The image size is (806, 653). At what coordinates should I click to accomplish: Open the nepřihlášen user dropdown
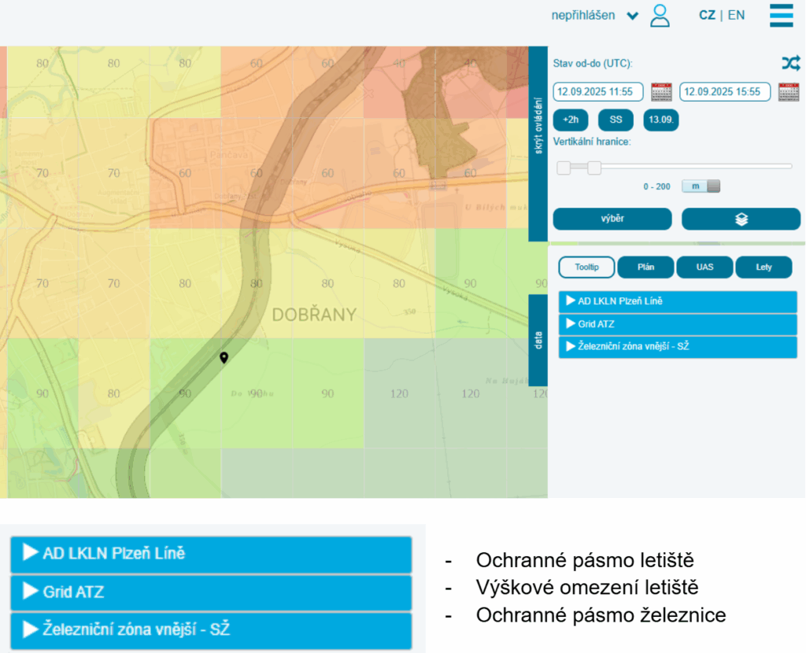[x=594, y=16]
